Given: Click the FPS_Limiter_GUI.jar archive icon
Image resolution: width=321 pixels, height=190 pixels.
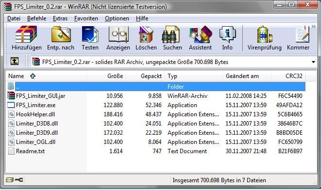Looking at the screenshot, I should pyautogui.click(x=11, y=95).
